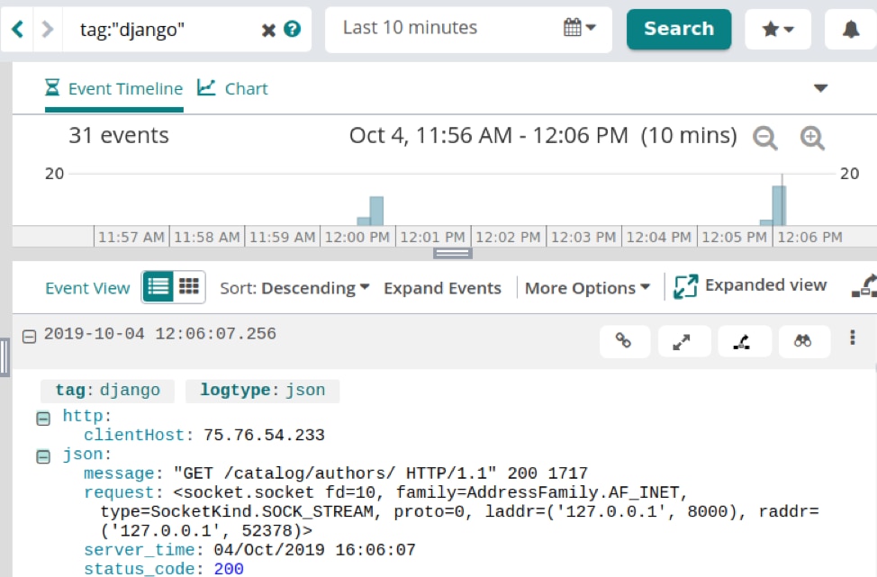Open the calendar time range picker

580,28
